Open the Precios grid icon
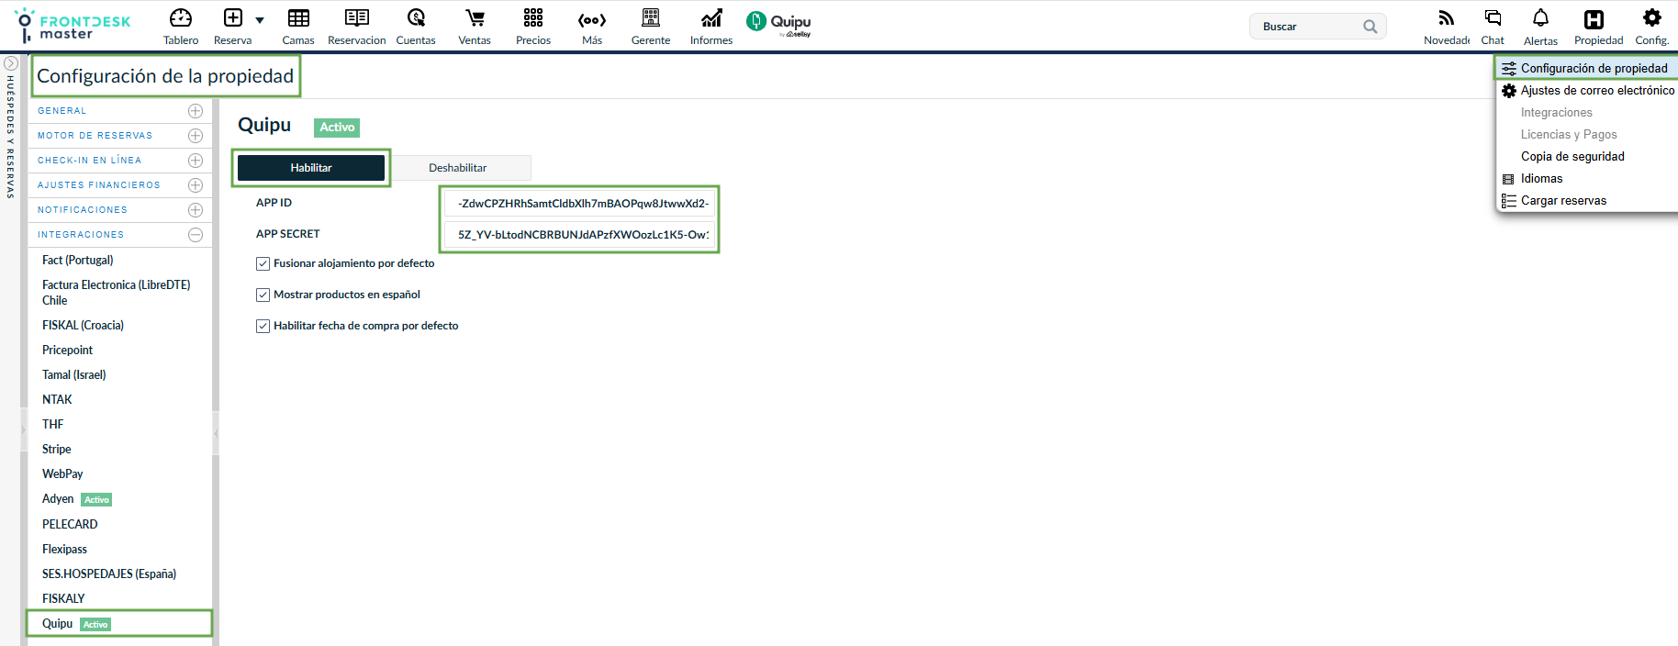The image size is (1678, 646). 533,18
